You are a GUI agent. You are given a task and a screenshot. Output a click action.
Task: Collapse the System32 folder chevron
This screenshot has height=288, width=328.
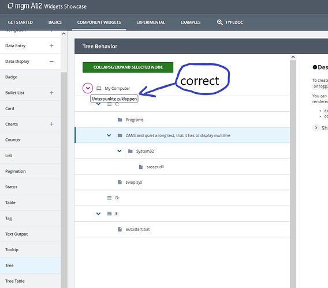point(119,151)
